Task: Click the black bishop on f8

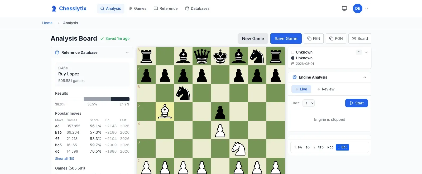Action: pyautogui.click(x=239, y=56)
